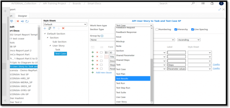This screenshot has width=230, height=108.
Task: Tick the checkbox in Description row
Action: (x=101, y=61)
